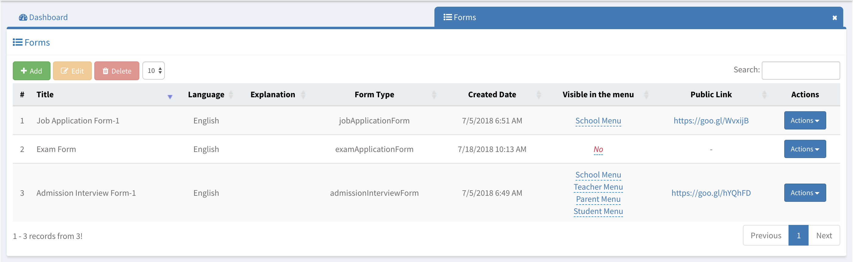Expand Actions menu for Admission Interview Form-1
The width and height of the screenshot is (853, 262).
click(805, 193)
